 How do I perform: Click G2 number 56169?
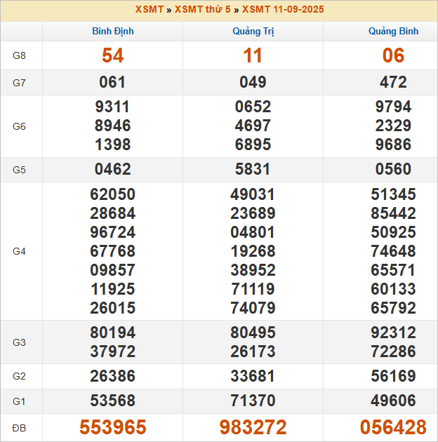click(394, 376)
